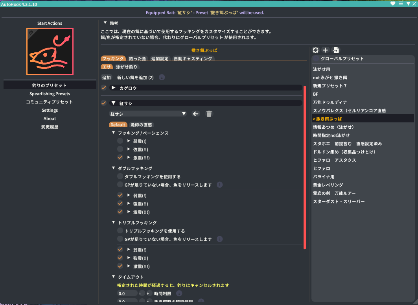Screen dimensions: 418x305
Task: Collapse the 備考 section
Action: 105,22
